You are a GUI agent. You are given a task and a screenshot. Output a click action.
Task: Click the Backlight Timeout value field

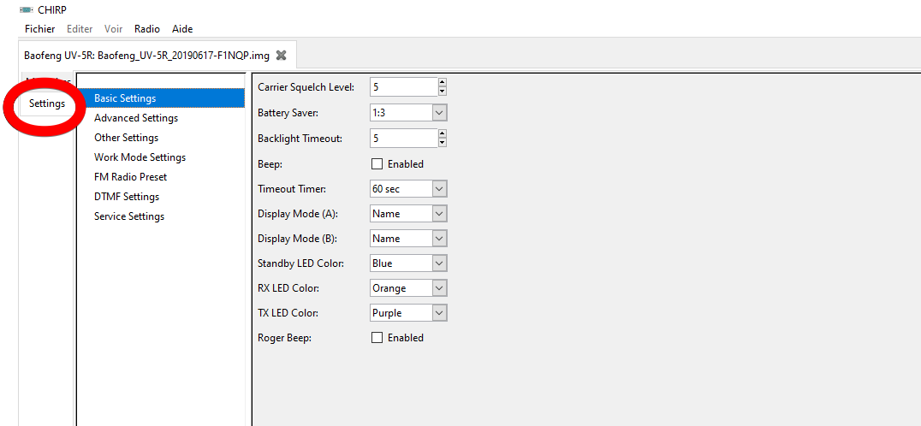(404, 138)
